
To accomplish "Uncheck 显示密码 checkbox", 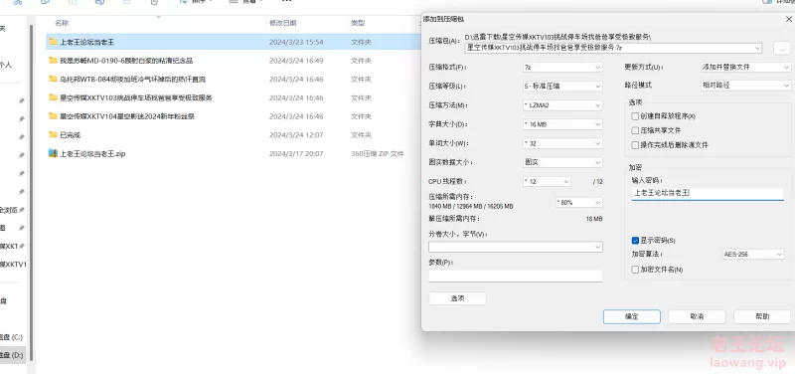I will [x=635, y=240].
